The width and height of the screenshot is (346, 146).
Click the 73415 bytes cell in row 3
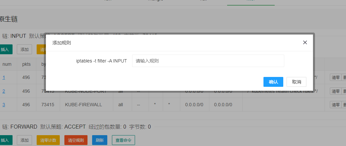48,105
